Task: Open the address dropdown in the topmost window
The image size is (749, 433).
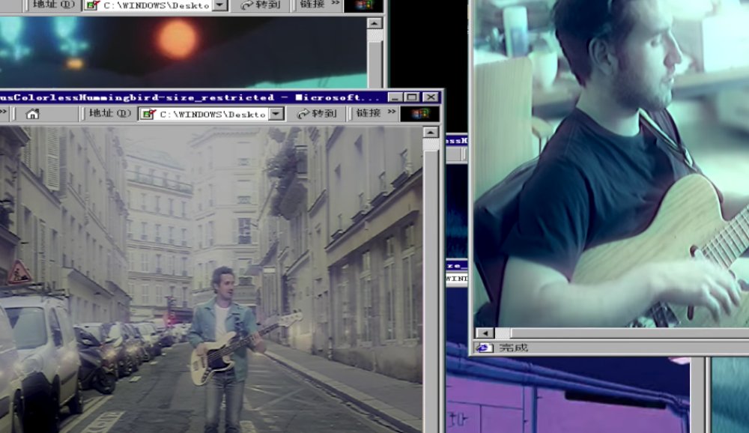Action: click(x=218, y=6)
